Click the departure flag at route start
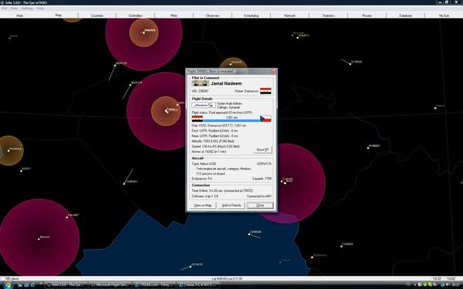Image resolution: width=463 pixels, height=289 pixels. click(198, 119)
